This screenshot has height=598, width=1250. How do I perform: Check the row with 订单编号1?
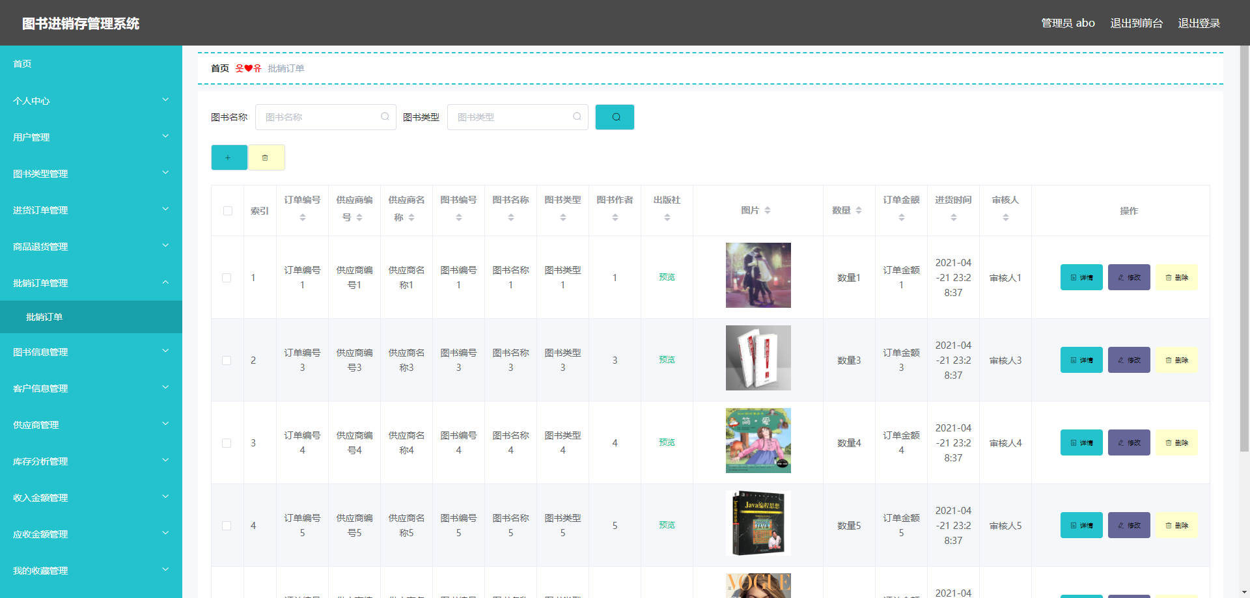click(x=227, y=278)
